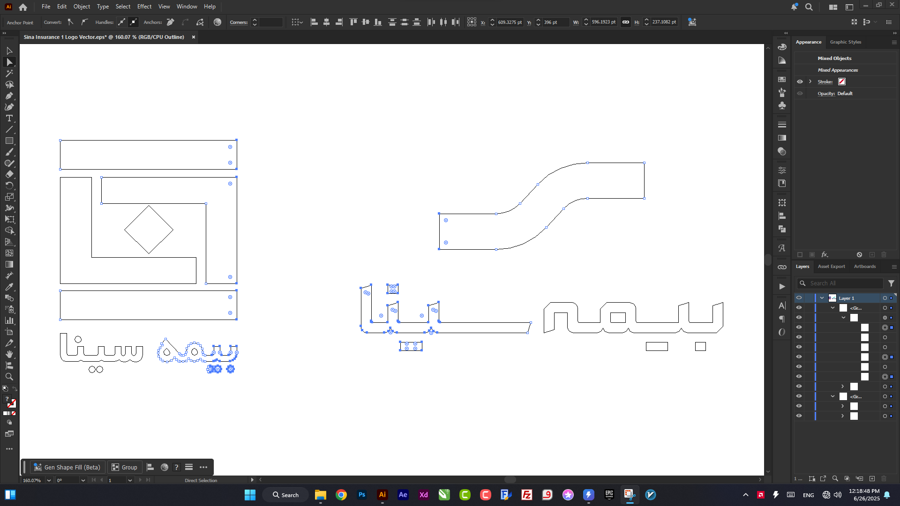900x506 pixels.
Task: Click the Fill and Stroke swatch in toolbar
Action: point(9,402)
